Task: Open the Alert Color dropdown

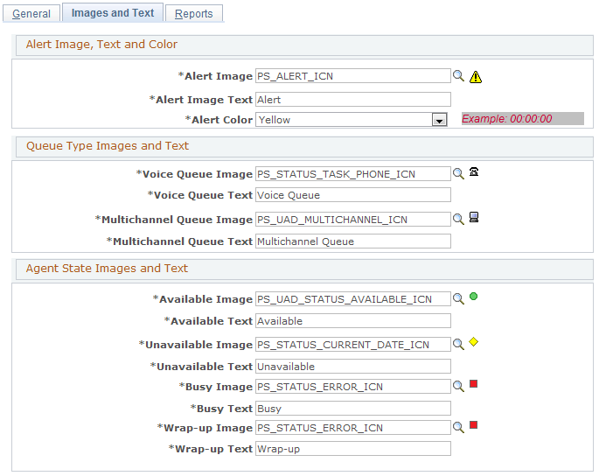Action: pos(439,120)
